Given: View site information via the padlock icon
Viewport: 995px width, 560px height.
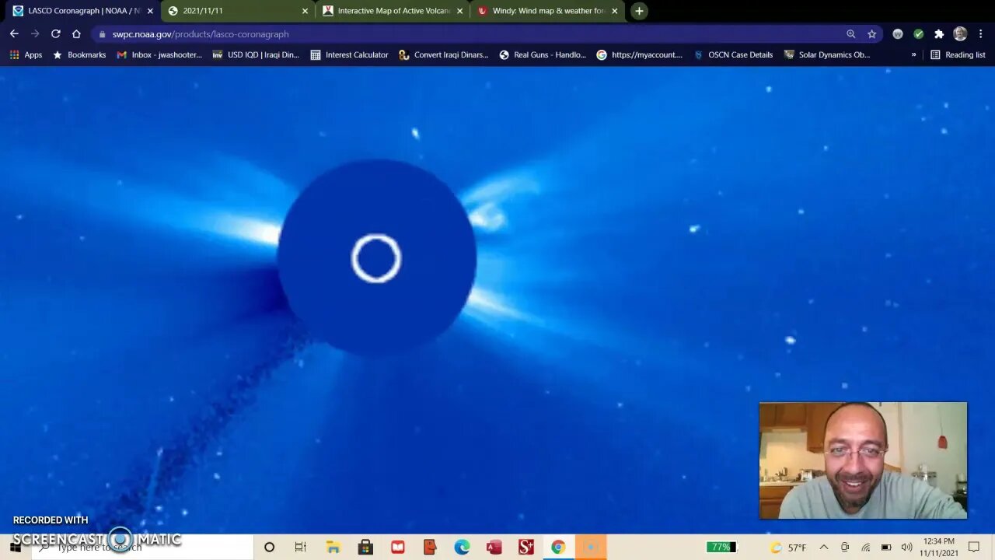Looking at the screenshot, I should click(x=102, y=34).
